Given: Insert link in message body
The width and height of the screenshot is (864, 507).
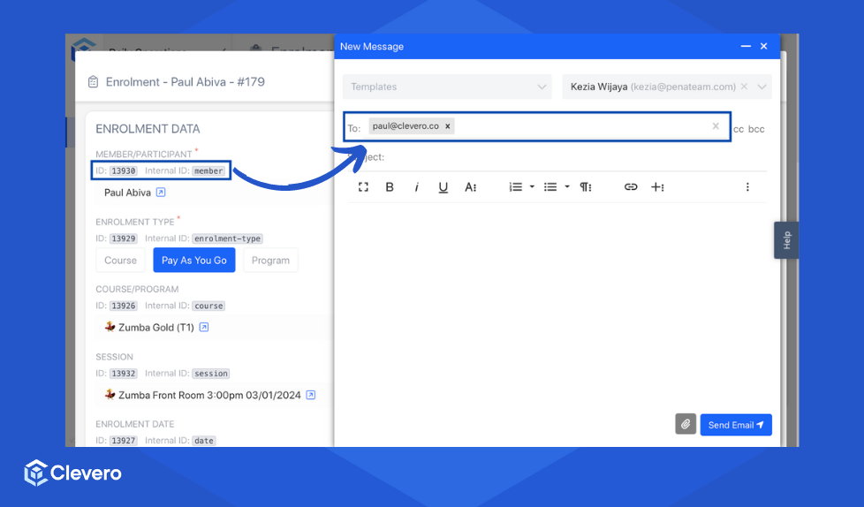Looking at the screenshot, I should click(631, 187).
